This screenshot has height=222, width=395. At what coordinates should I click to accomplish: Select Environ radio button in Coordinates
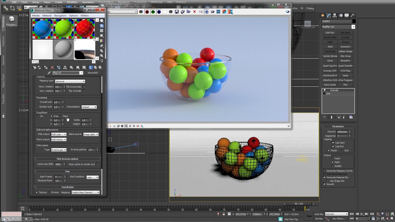tap(49, 192)
